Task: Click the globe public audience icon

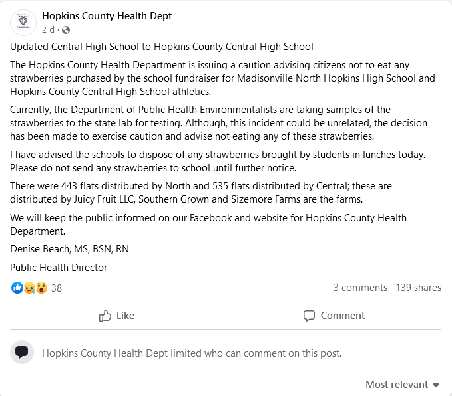Action: 66,30
